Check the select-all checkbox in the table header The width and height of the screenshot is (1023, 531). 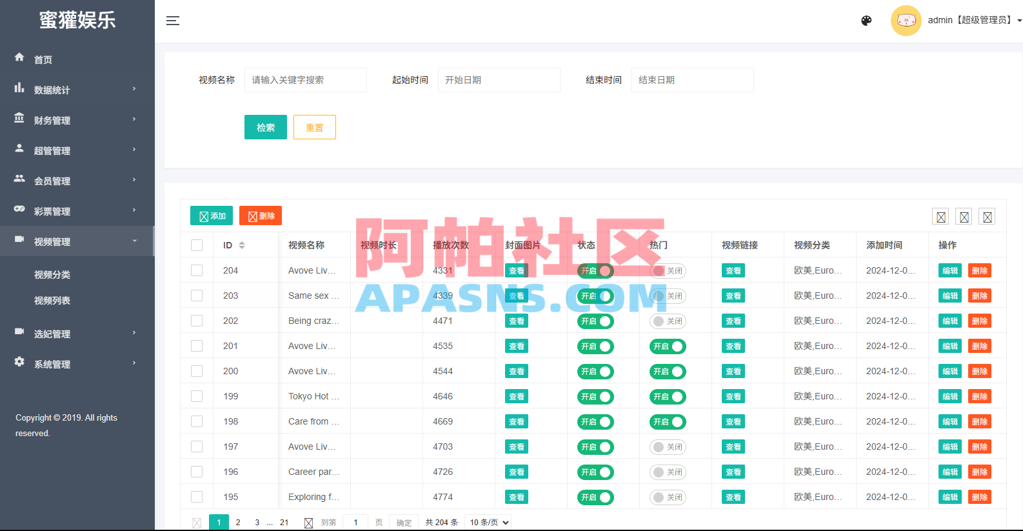[x=197, y=245]
